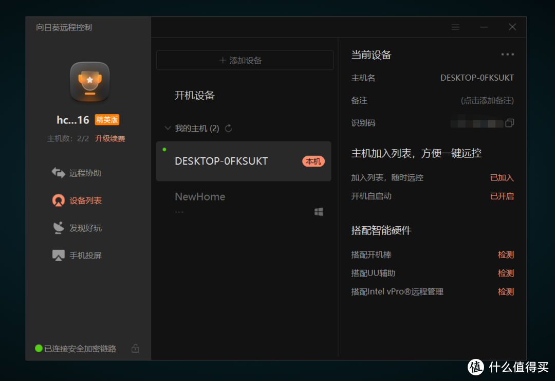
Task: Click 已加入 next to 加入列表
Action: 502,178
